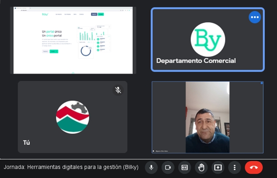Viewport: 277px width, 178px height.
Task: Click the Bilky logo in the shared webpage
Action: pos(45,14)
